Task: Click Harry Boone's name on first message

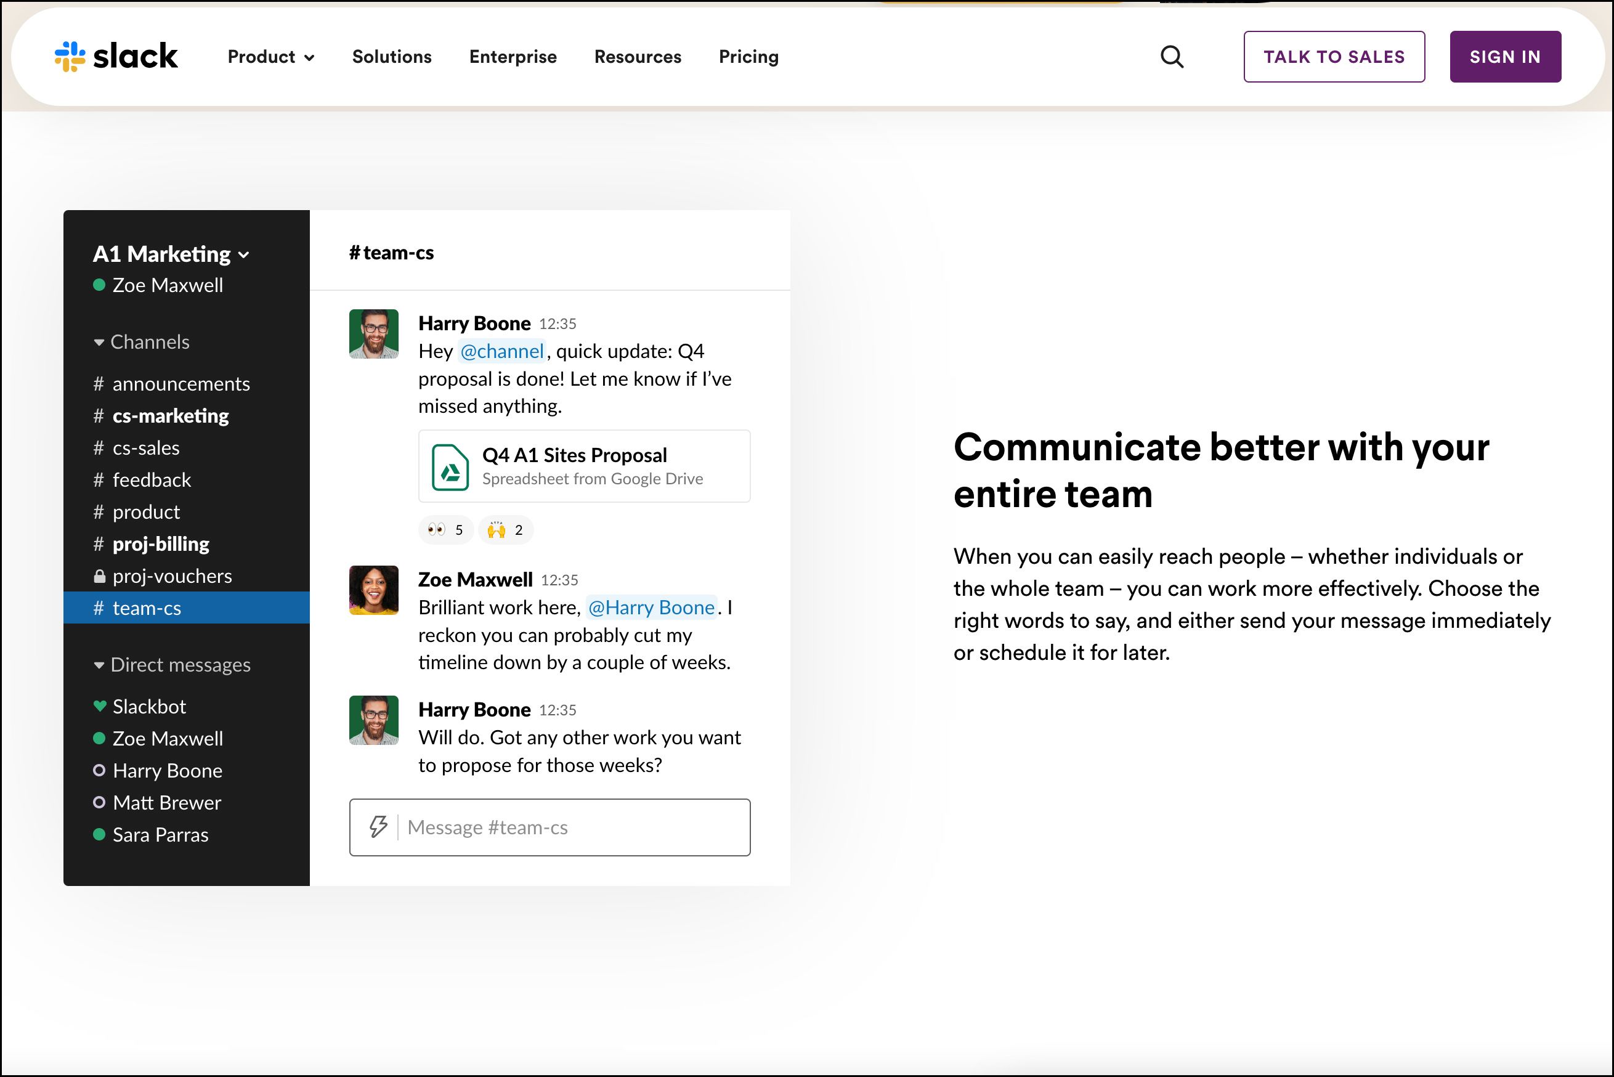Action: (474, 323)
